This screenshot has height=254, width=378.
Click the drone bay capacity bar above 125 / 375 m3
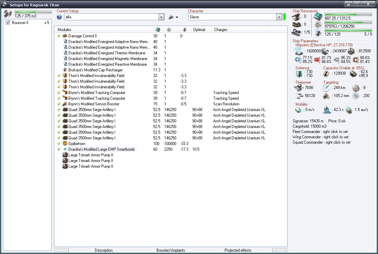[33, 12]
